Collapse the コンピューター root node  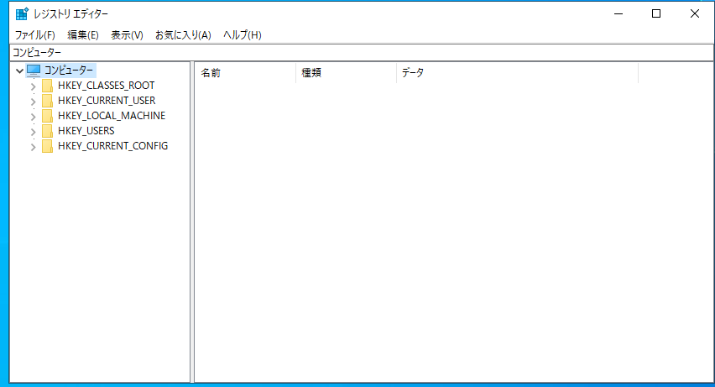coord(19,71)
